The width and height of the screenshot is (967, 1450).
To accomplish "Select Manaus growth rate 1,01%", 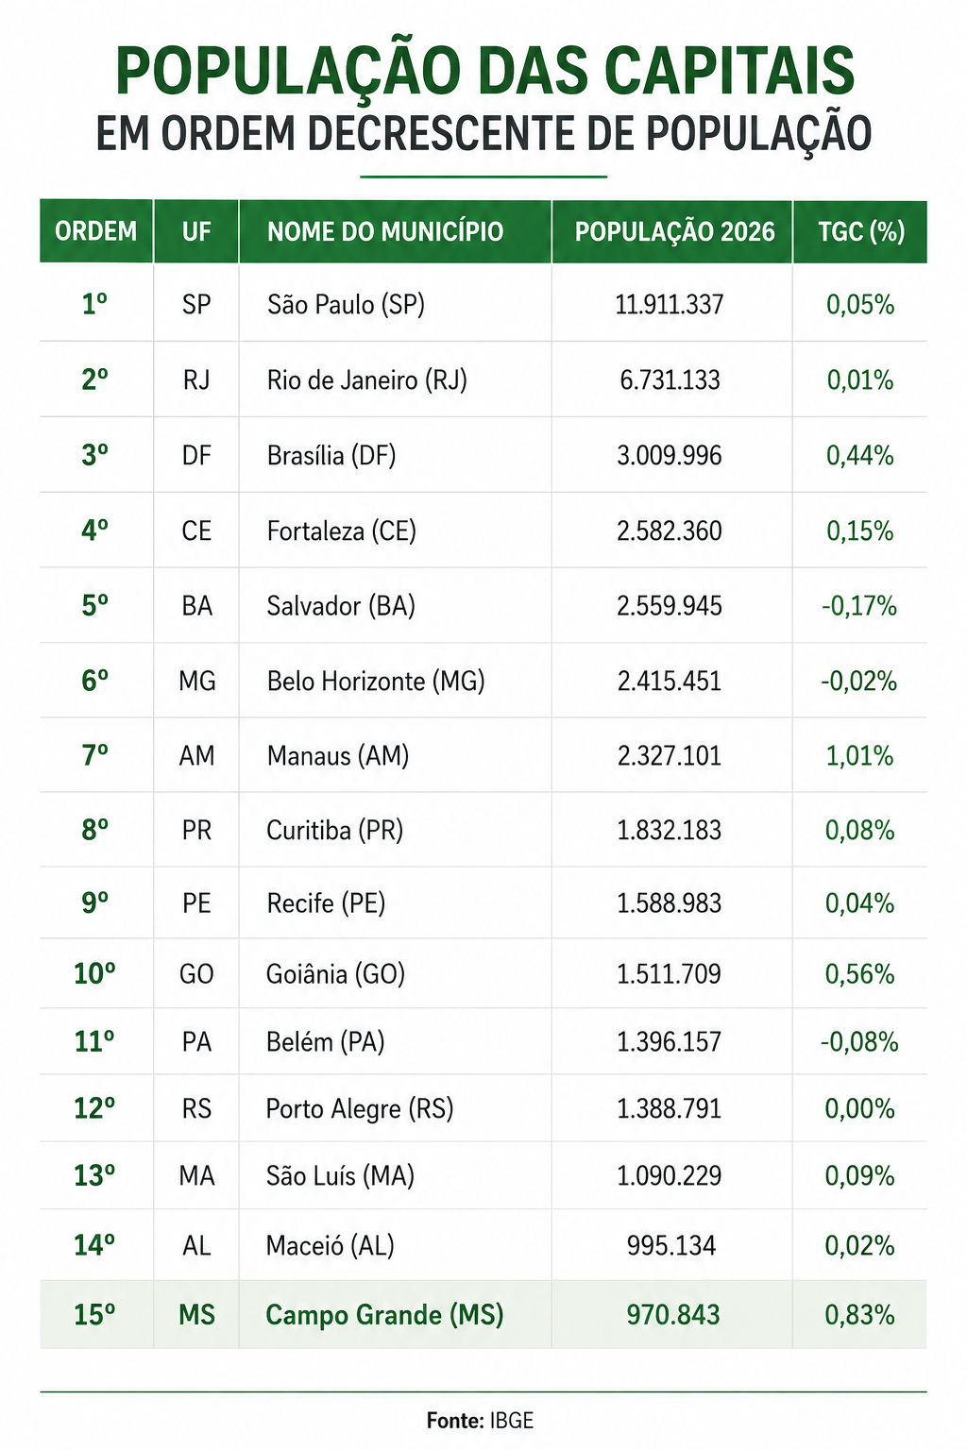I will click(860, 756).
